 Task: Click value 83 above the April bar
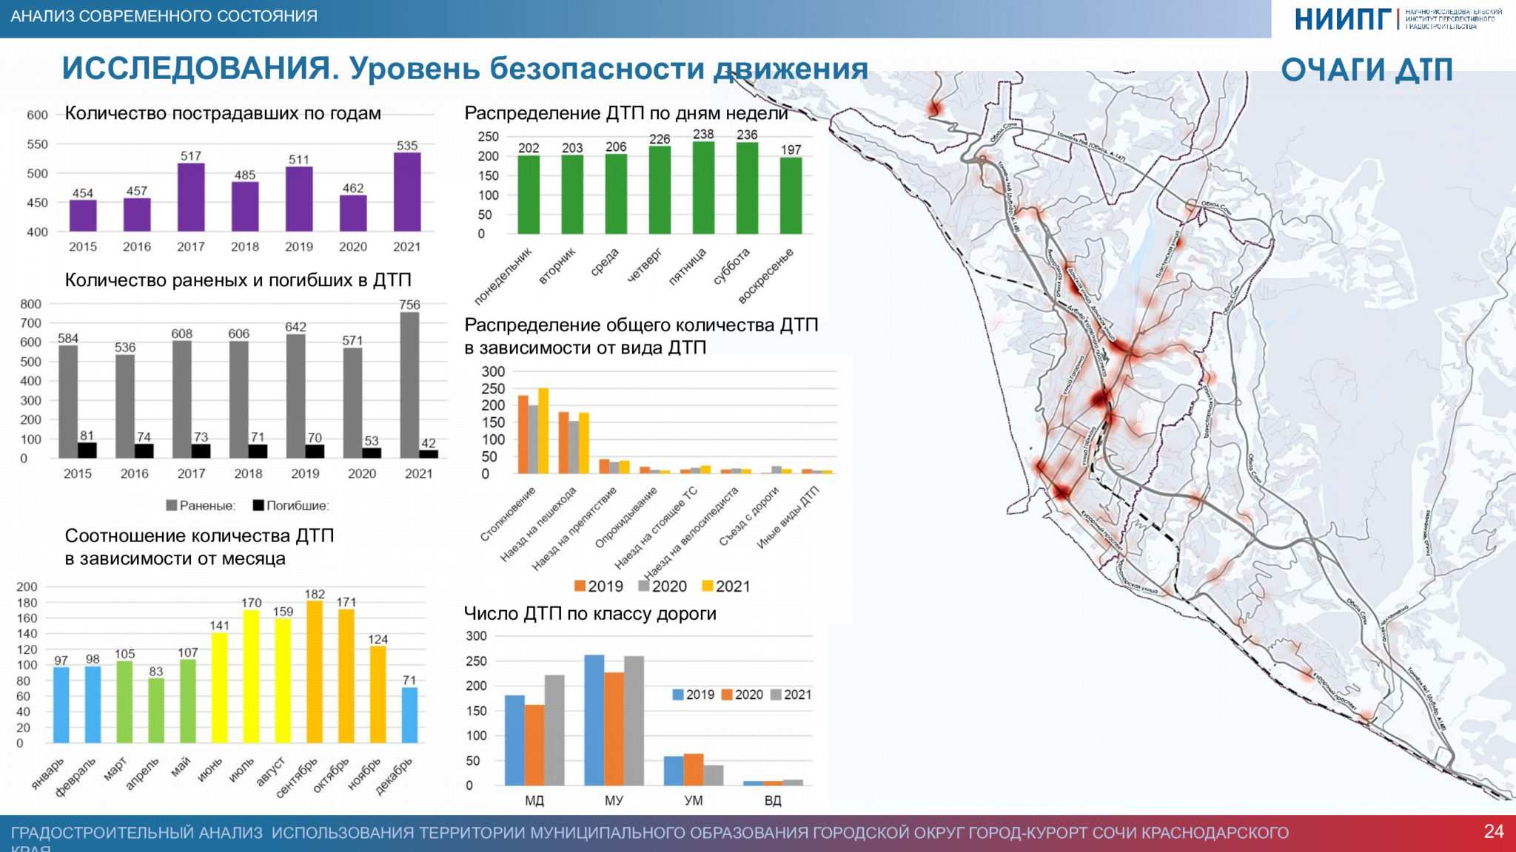(x=156, y=672)
